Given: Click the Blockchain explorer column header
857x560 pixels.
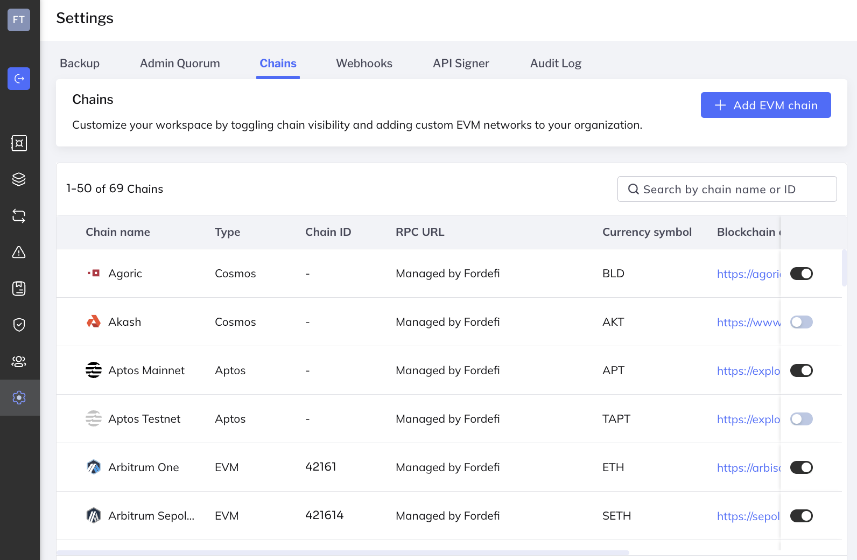Looking at the screenshot, I should (x=748, y=232).
